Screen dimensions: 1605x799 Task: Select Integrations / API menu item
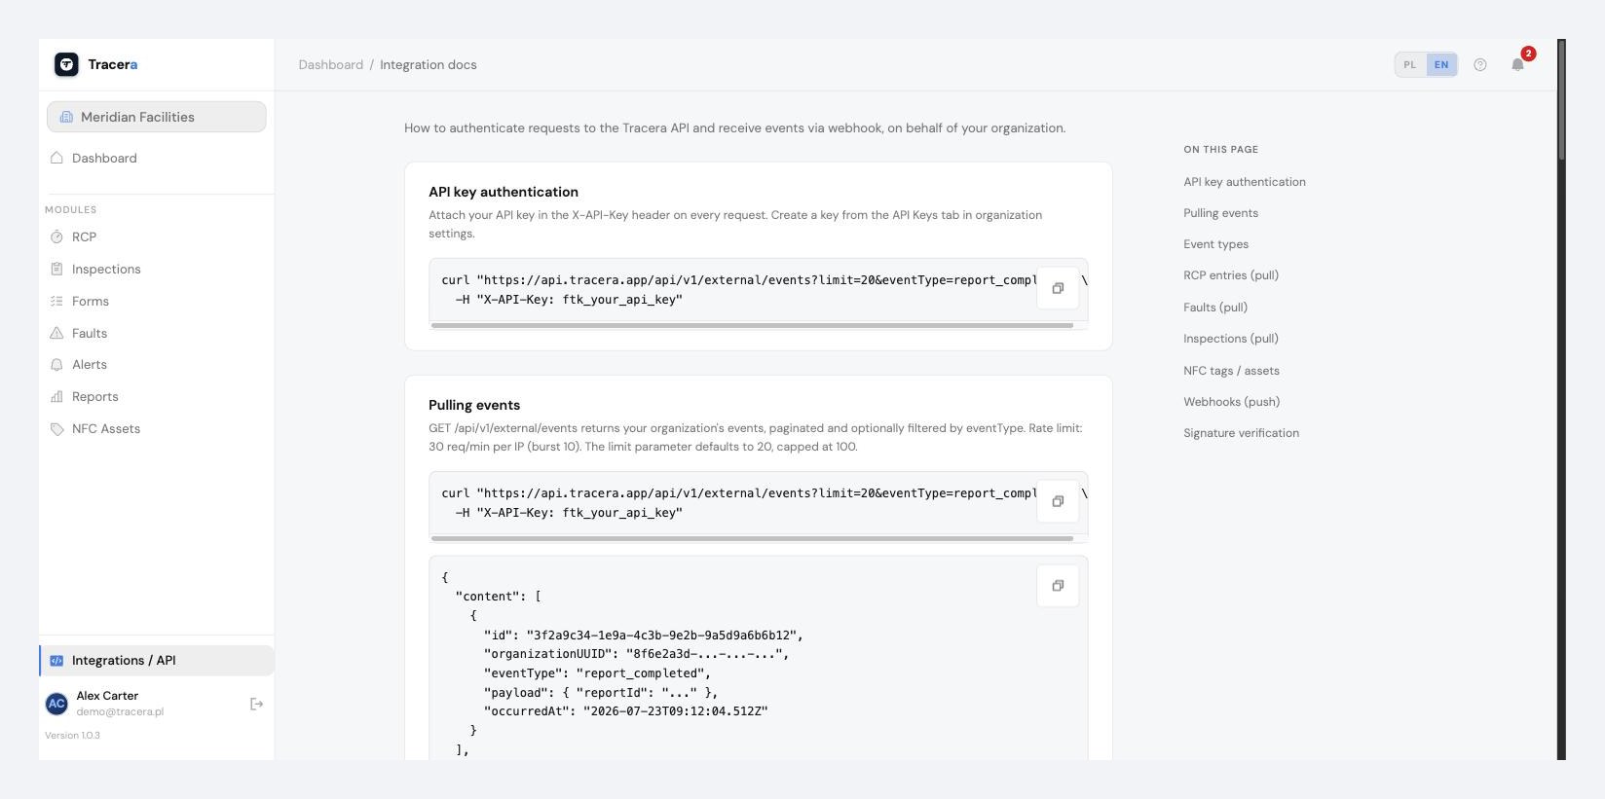coord(157,661)
